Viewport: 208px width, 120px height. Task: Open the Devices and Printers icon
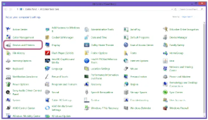[x=8, y=45]
